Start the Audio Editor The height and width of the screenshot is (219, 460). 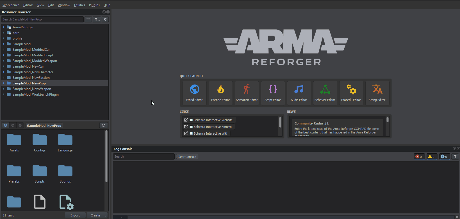point(299,93)
